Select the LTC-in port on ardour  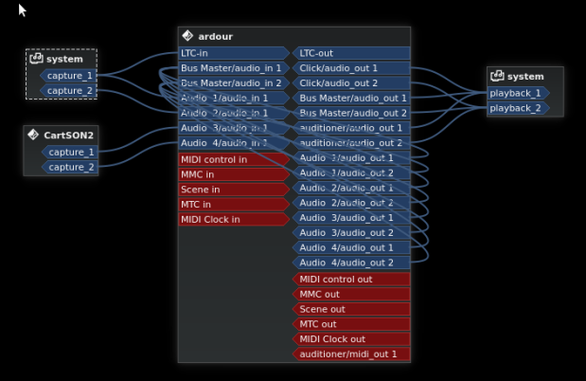[x=233, y=53]
